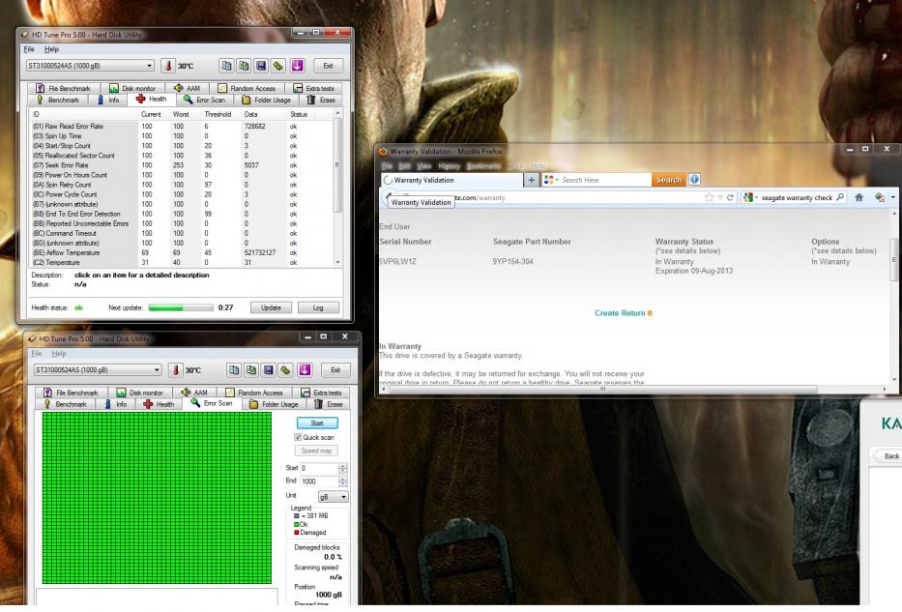Open options icon in Error Scan window
902x612 pixels.
(x=286, y=370)
